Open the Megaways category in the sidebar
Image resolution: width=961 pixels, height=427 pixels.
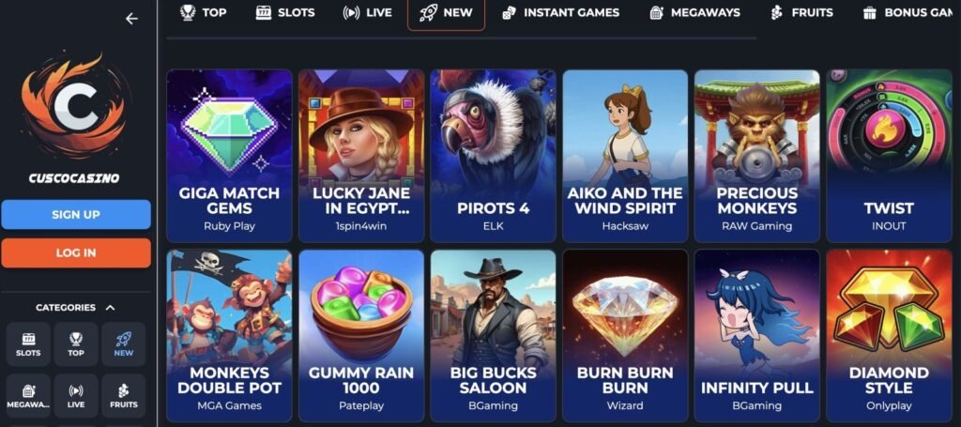(28, 396)
